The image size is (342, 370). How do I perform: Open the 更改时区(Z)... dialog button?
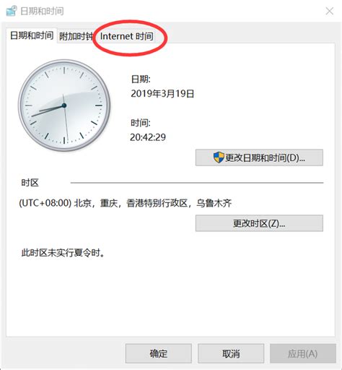(259, 223)
